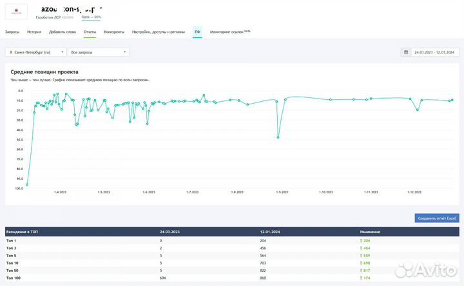Open Мониторинг ссылок beta tab
The image size is (464, 286).
pos(229,31)
